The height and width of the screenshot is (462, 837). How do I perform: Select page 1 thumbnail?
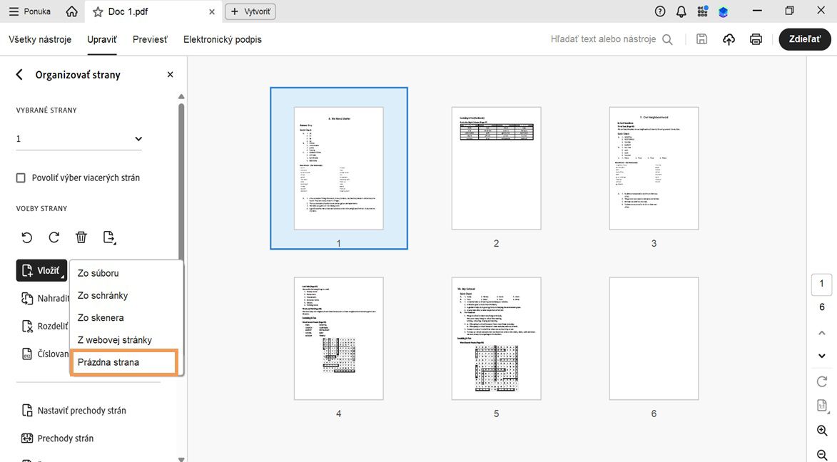pos(339,168)
